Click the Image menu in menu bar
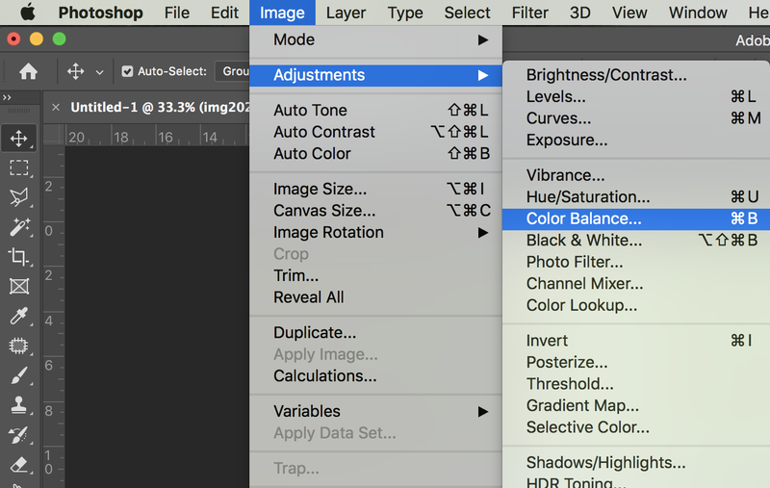 282,13
